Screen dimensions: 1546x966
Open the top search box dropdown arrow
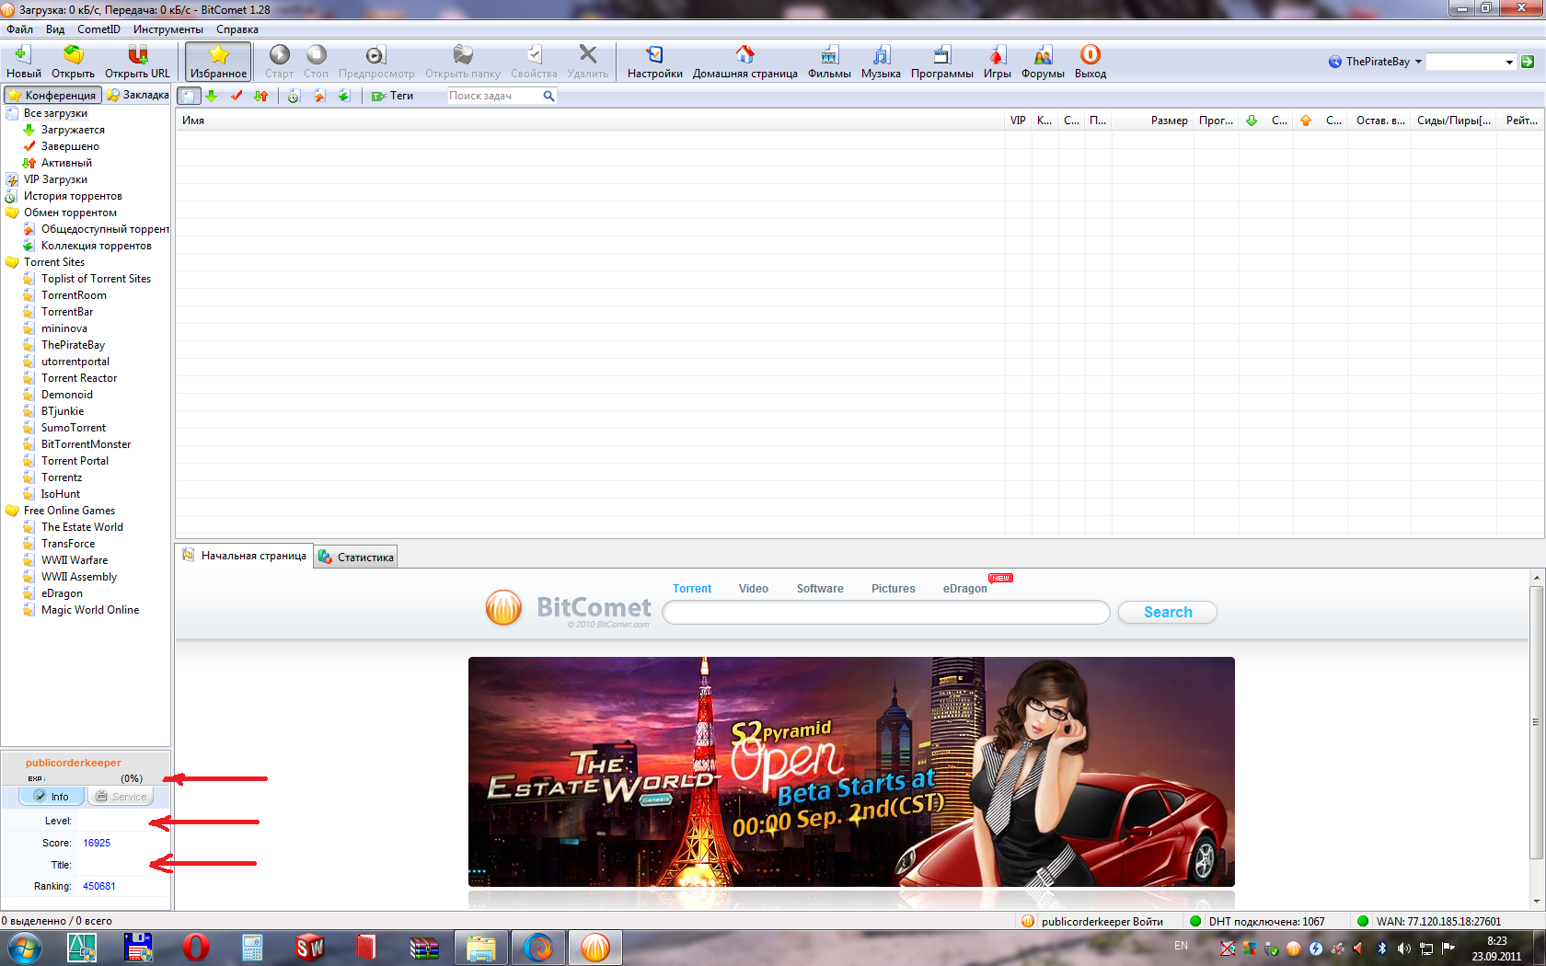point(1509,63)
